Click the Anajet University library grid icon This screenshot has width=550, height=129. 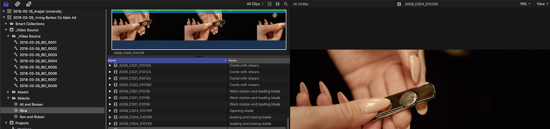(x=9, y=11)
